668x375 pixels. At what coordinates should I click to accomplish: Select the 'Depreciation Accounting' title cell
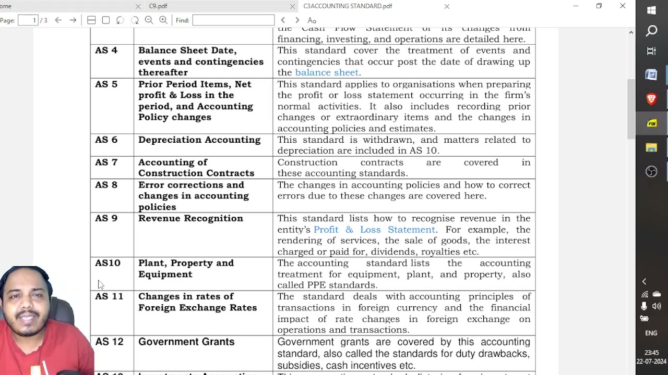(199, 140)
